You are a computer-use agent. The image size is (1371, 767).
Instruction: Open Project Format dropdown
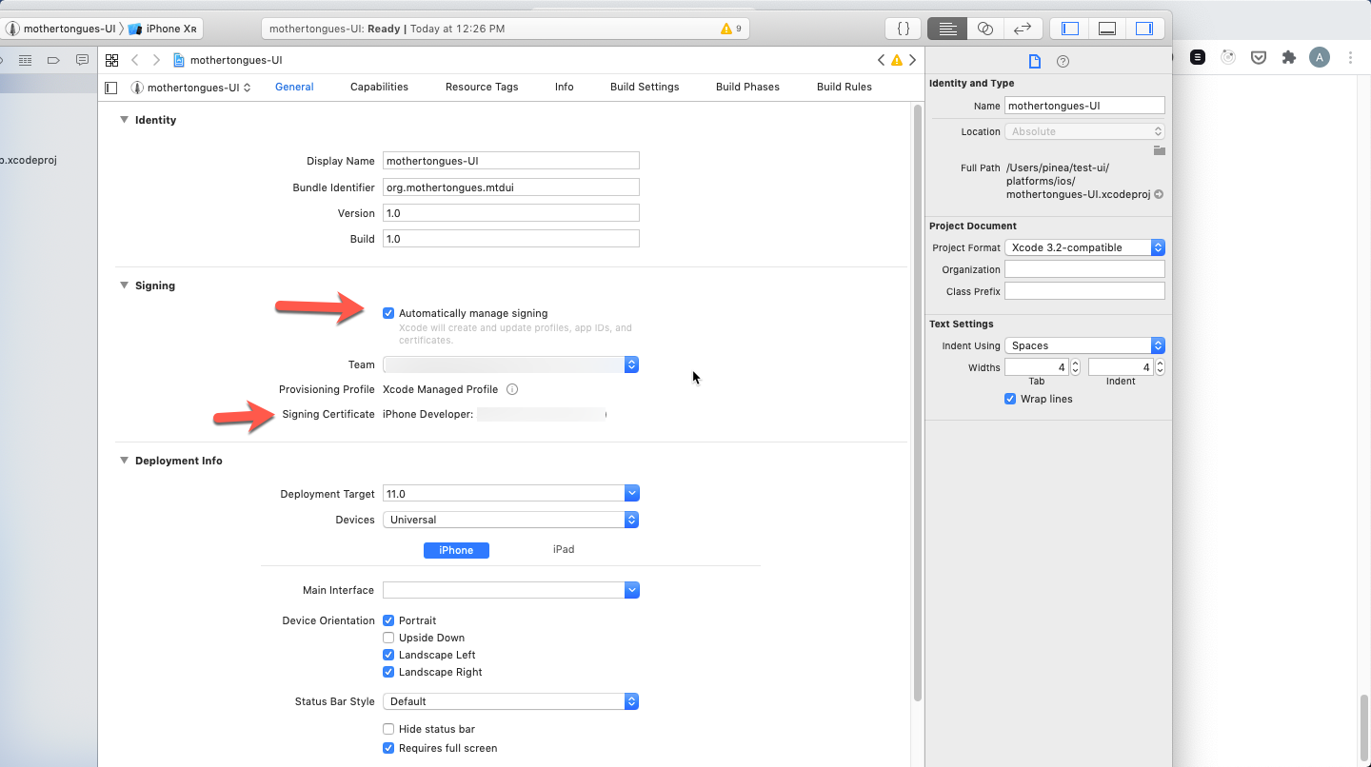point(1084,247)
